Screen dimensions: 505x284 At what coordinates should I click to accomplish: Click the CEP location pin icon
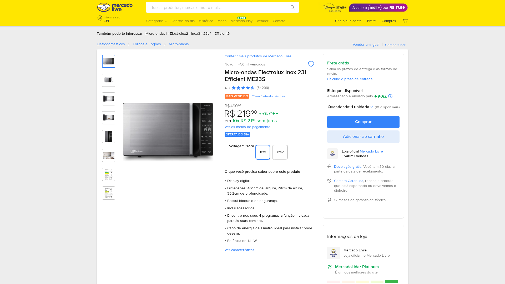[x=100, y=18]
